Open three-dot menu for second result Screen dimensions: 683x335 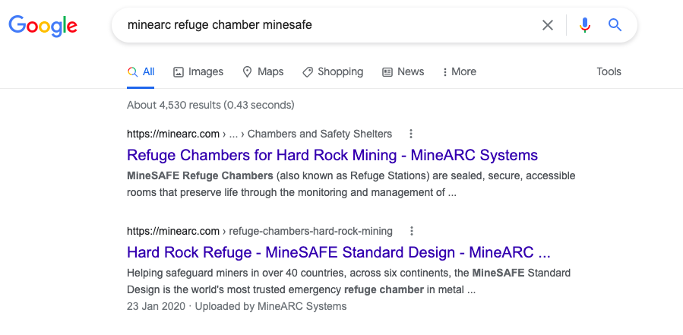412,231
